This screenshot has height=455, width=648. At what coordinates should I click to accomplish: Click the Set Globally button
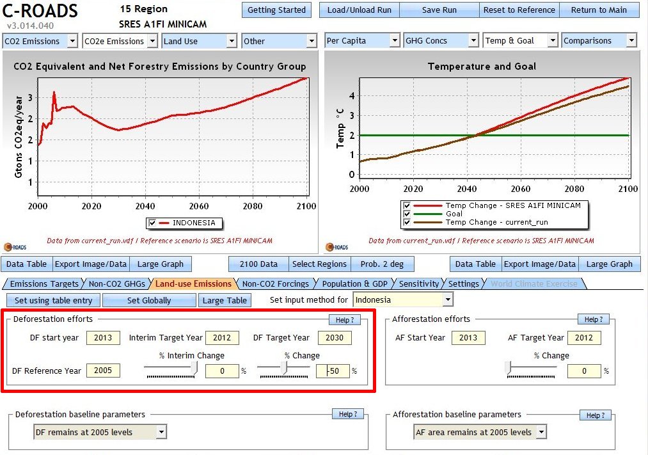pyautogui.click(x=149, y=300)
